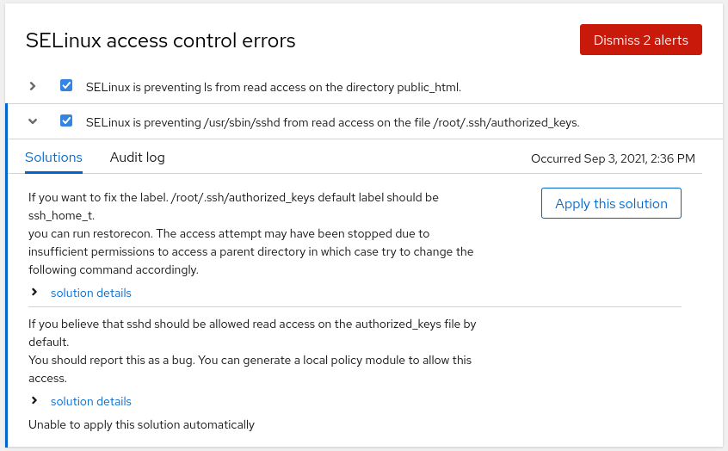The image size is (728, 451).
Task: Select the /usr/sbin/sshd alert message text
Action: tap(332, 122)
